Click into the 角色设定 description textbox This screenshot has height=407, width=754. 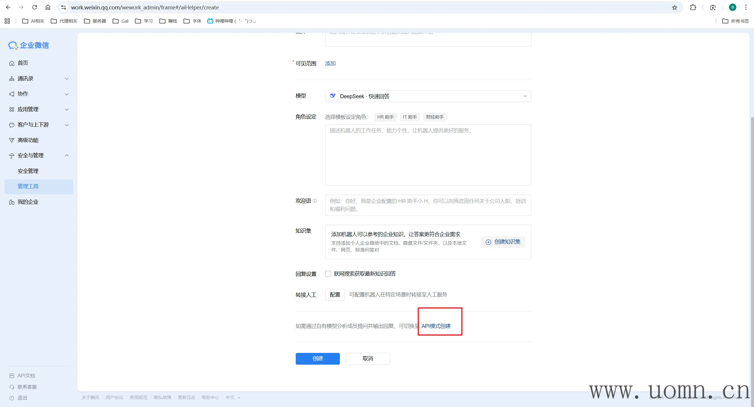coord(428,155)
